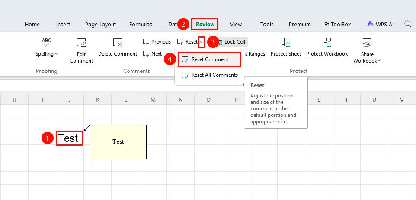Select column U header
Image resolution: width=416 pixels, height=200 pixels.
(x=374, y=100)
